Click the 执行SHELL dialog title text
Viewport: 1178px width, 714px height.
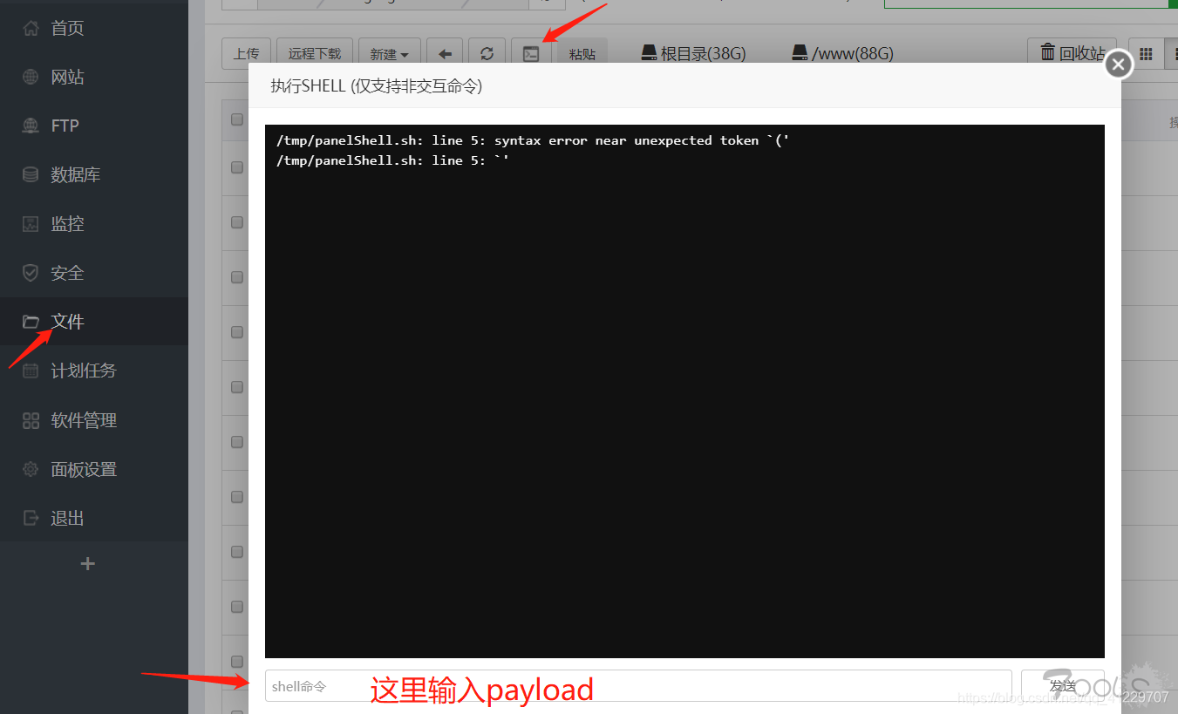(x=377, y=86)
